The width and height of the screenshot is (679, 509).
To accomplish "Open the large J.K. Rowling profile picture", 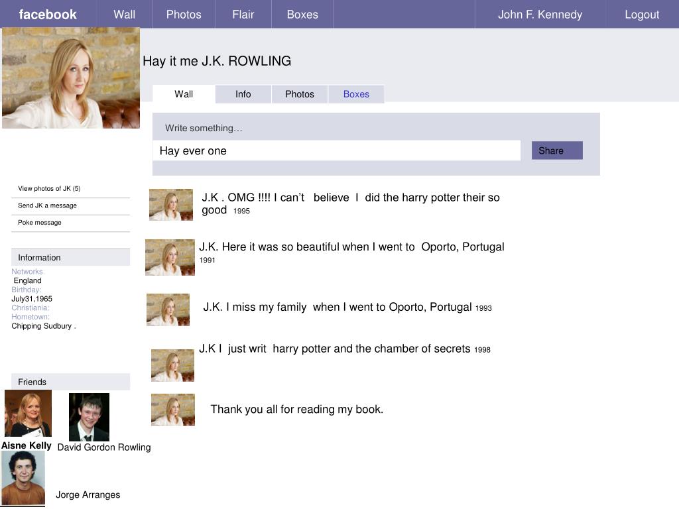I will (x=71, y=78).
